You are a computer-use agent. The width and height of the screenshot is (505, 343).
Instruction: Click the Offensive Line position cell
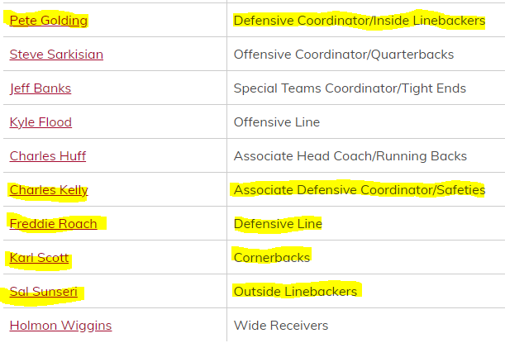[277, 122]
